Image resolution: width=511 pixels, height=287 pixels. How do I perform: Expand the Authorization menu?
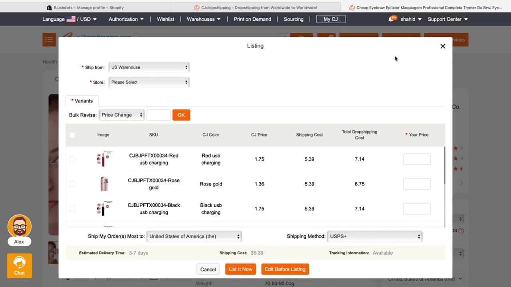[126, 19]
